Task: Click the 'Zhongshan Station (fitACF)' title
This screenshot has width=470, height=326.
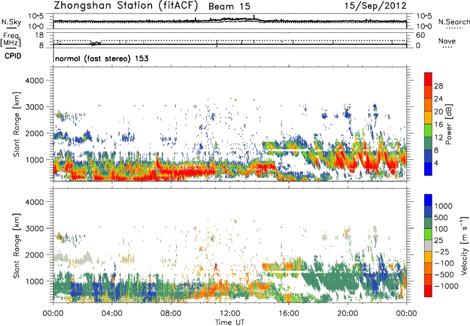Action: pyautogui.click(x=126, y=5)
